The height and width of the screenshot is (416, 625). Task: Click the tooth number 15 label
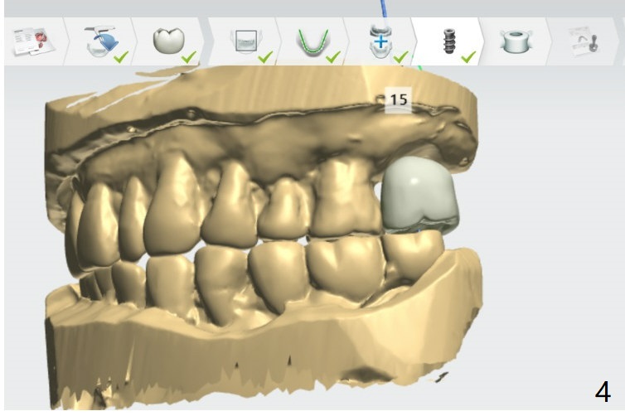398,99
